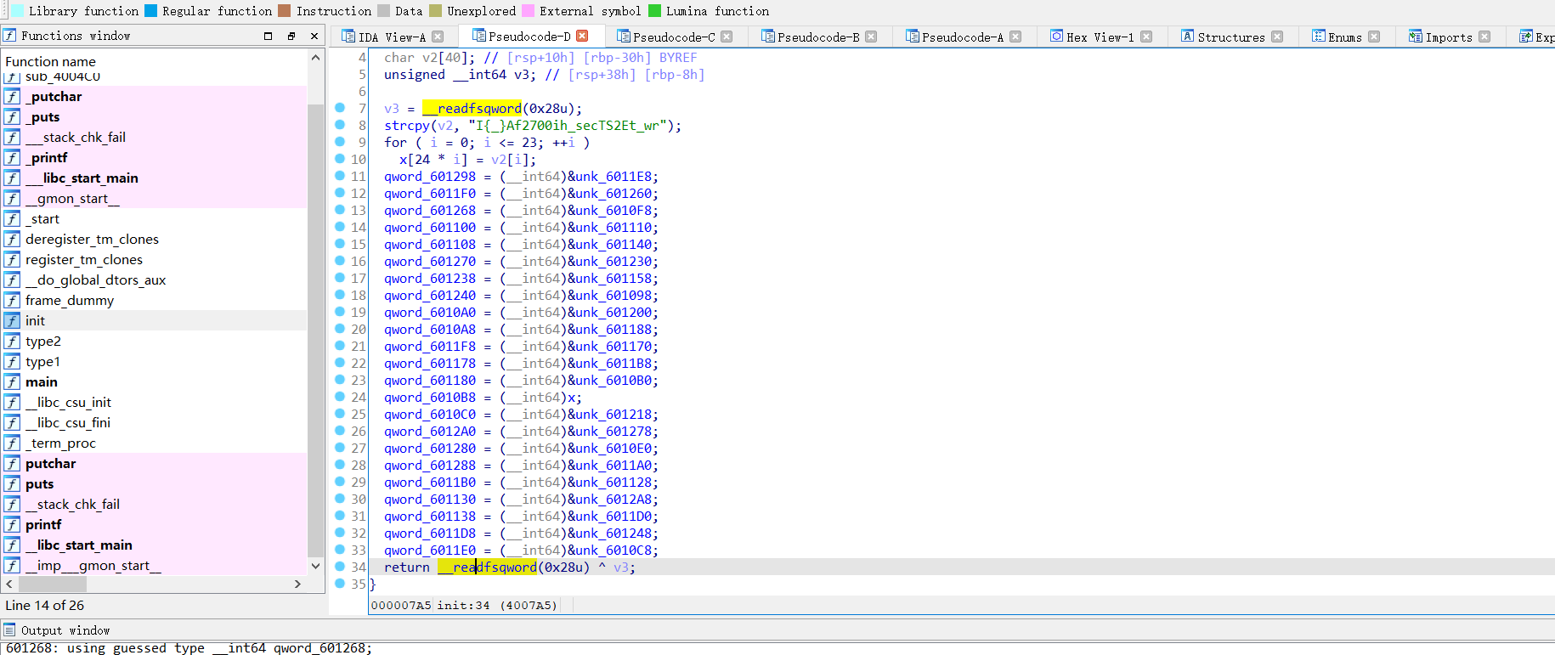Viewport: 1555px width, 655px height.
Task: Click unk_6010C8 reference on line 33
Action: 614,551
